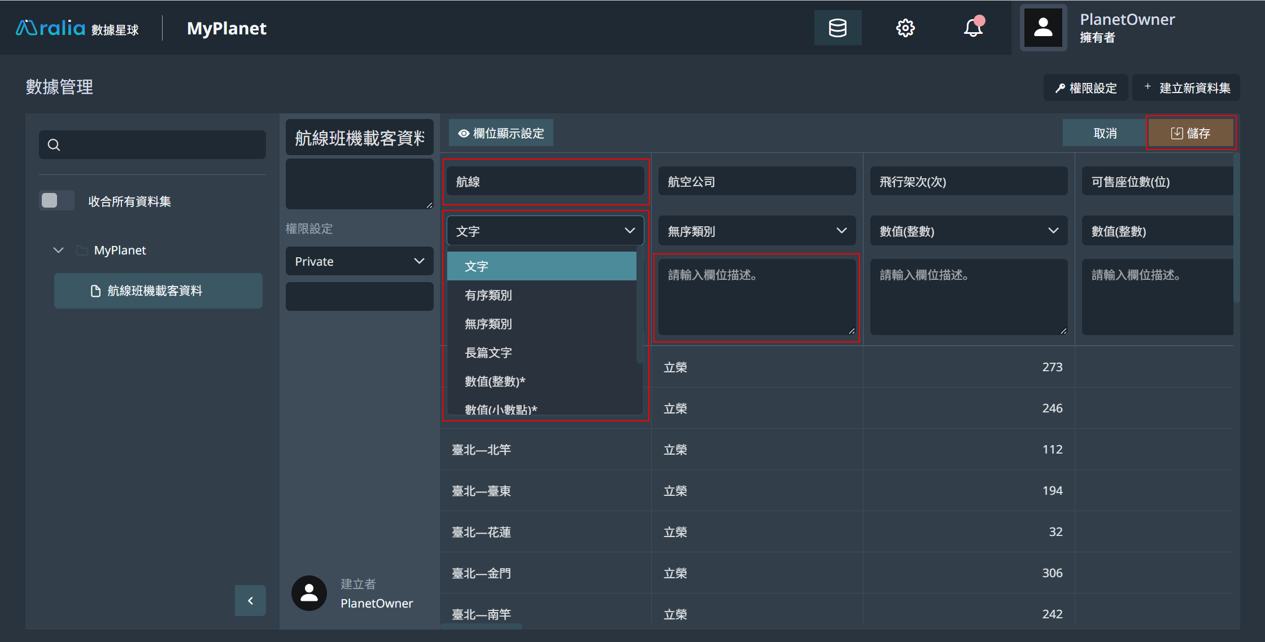Click the value 242 in table
Screen dimensions: 1265x642
1052,614
